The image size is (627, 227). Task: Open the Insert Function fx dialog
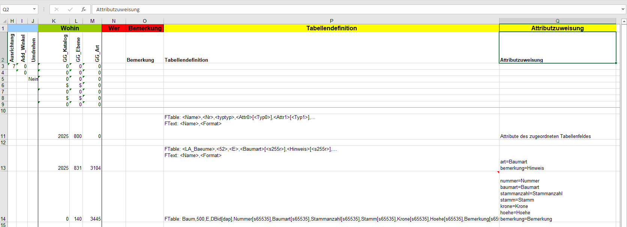(x=83, y=9)
